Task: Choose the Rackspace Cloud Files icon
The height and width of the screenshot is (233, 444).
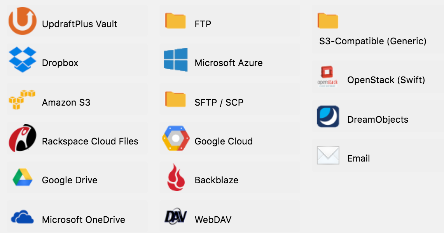Action: click(23, 138)
